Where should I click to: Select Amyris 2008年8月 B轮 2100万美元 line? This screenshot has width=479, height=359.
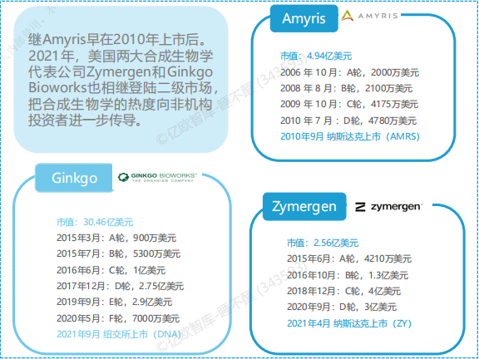[x=347, y=89]
